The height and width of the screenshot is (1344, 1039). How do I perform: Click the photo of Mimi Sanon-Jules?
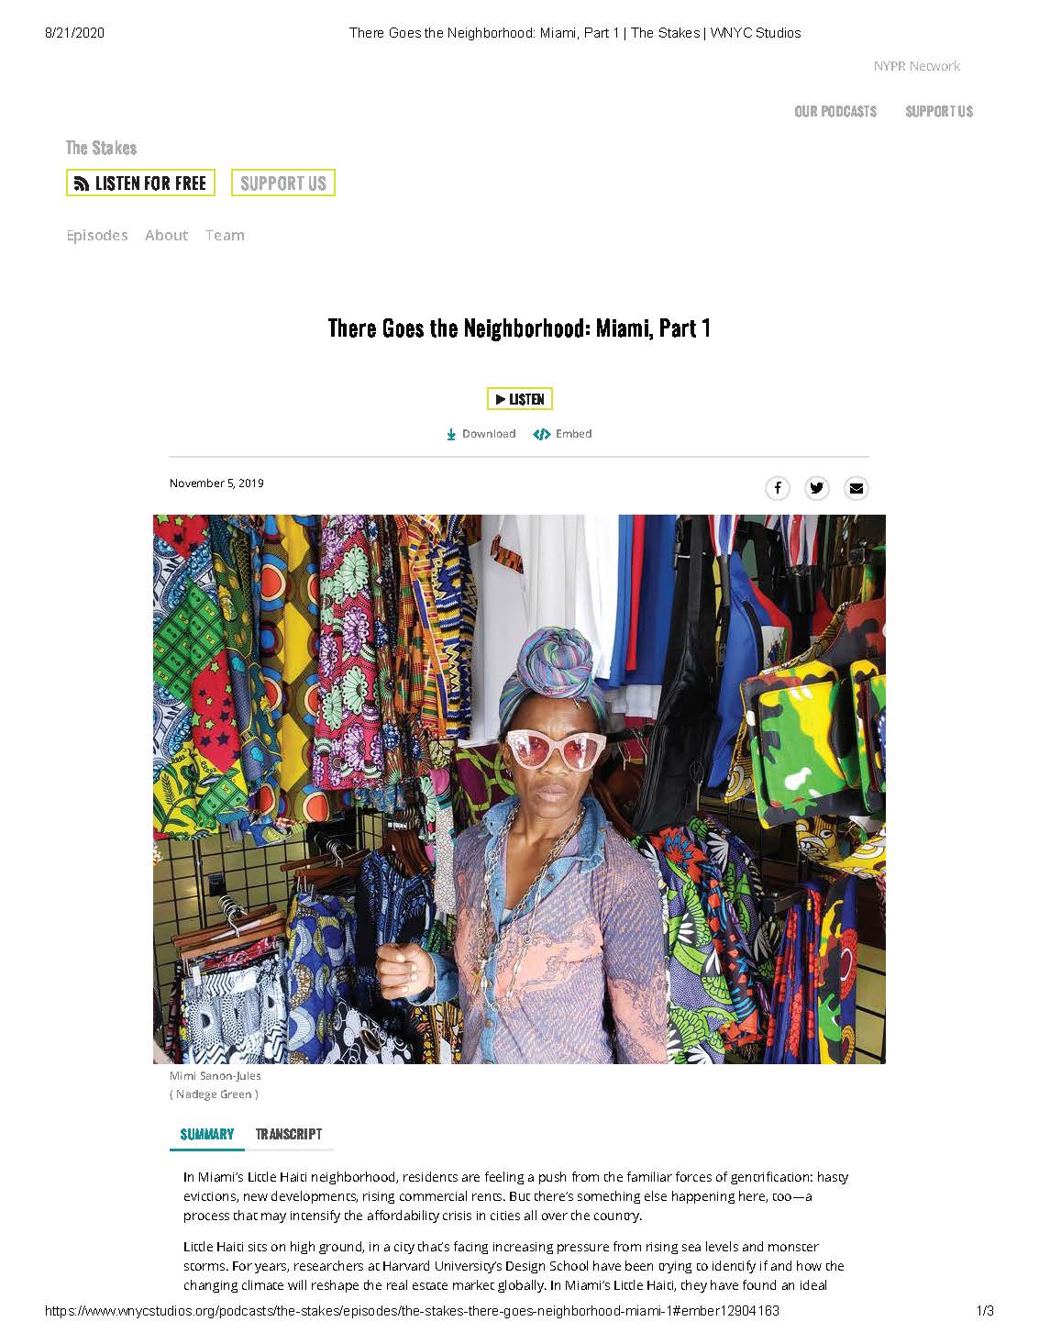pyautogui.click(x=519, y=789)
